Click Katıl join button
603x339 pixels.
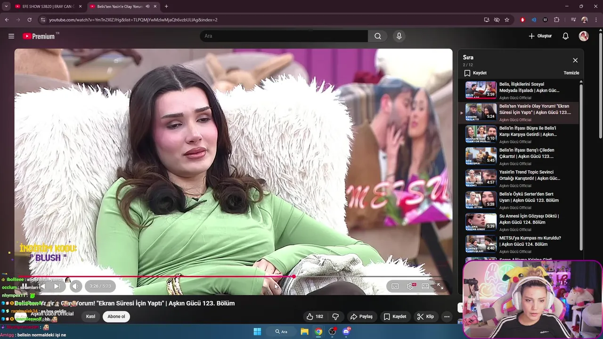90,316
